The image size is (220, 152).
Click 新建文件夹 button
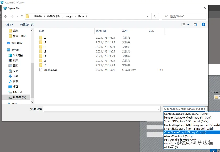coord(27,25)
